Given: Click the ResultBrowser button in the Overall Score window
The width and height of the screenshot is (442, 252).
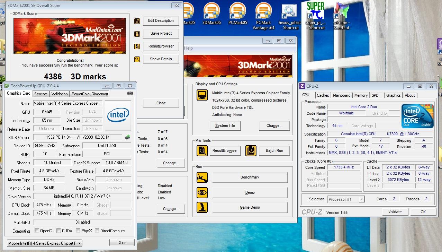Looking at the screenshot, I should tap(161, 46).
